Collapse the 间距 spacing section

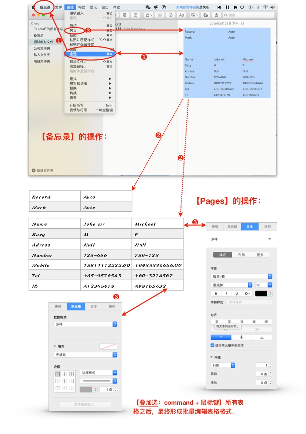(212, 357)
